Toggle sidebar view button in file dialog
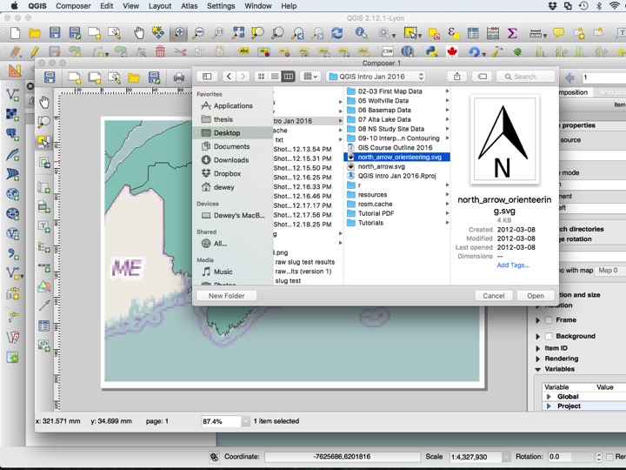This screenshot has height=470, width=626. (207, 77)
